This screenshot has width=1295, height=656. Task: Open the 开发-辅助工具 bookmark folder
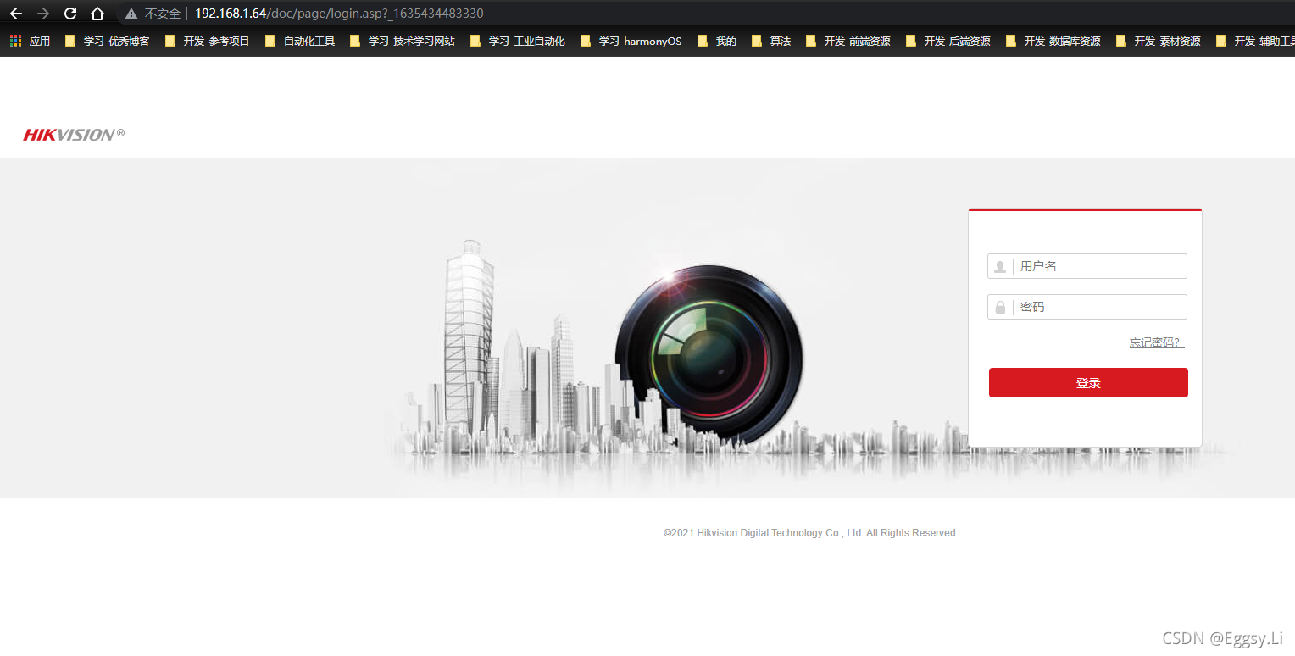[1255, 41]
